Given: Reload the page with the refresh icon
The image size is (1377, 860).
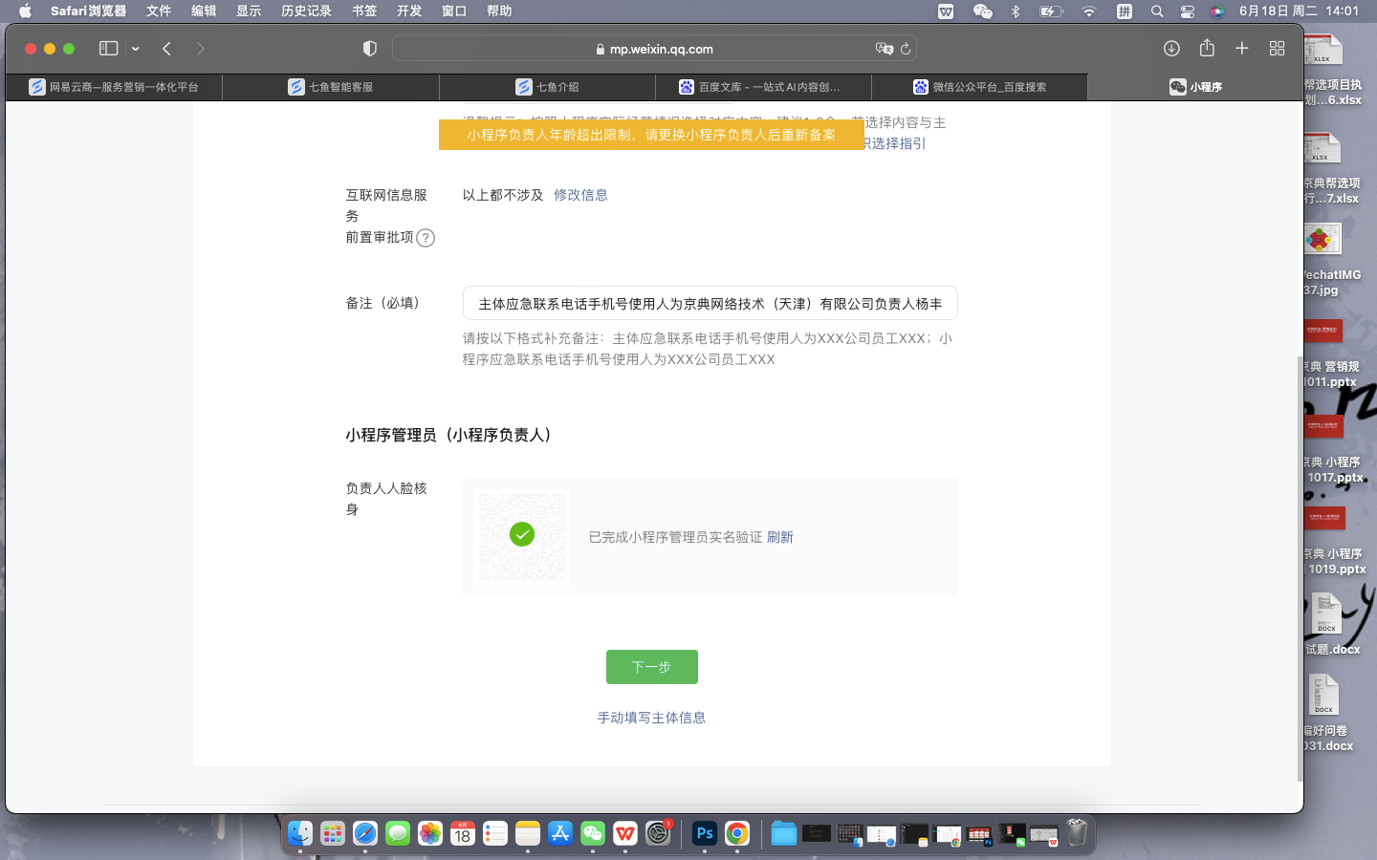Looking at the screenshot, I should click(x=906, y=49).
